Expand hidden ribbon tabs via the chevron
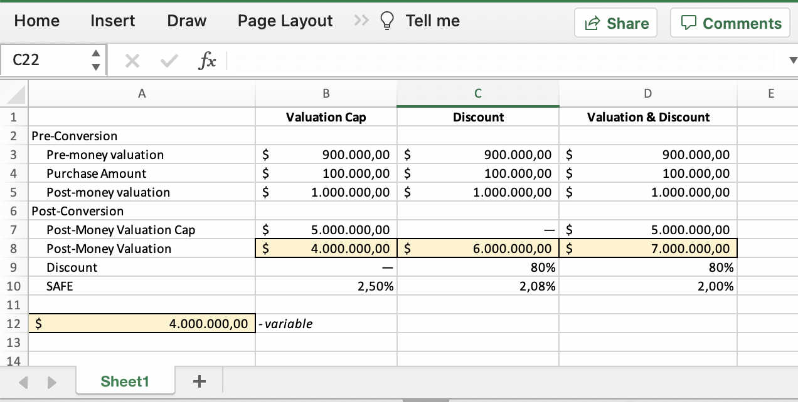The image size is (798, 402). pyautogui.click(x=361, y=20)
